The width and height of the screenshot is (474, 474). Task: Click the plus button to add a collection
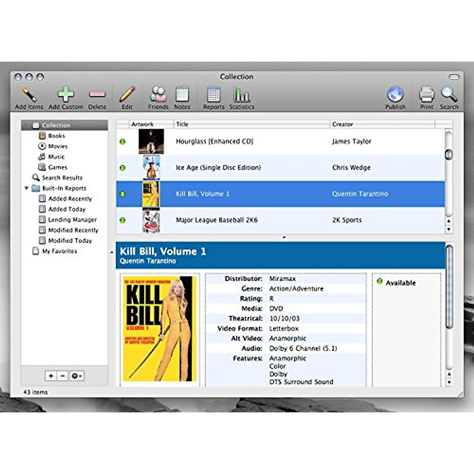(x=51, y=376)
